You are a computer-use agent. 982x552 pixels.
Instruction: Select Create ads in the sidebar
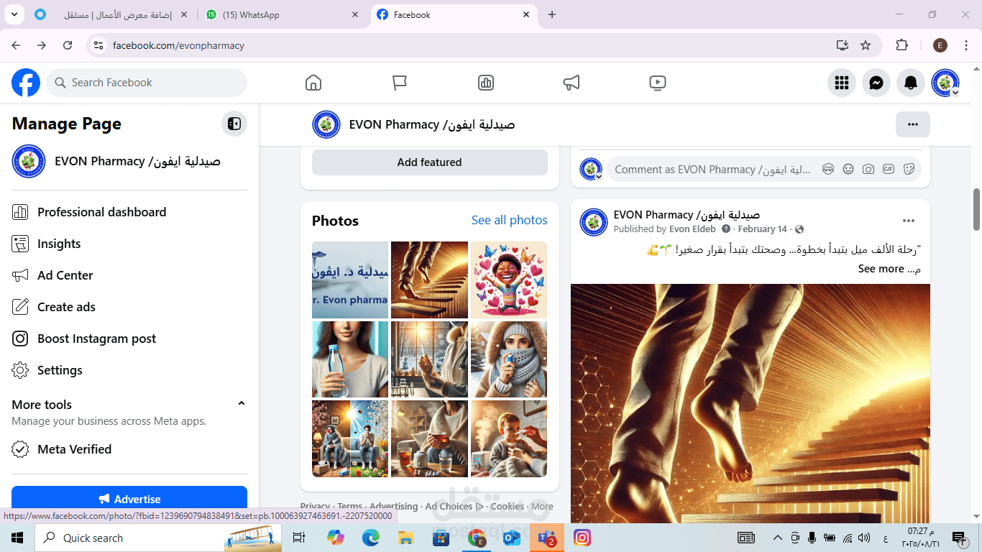click(129, 307)
